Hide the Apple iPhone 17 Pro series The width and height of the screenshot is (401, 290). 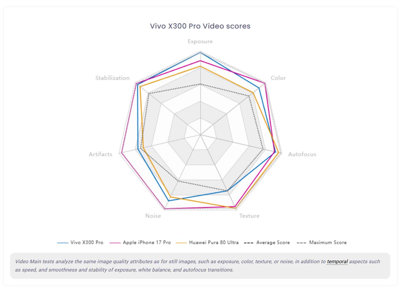(x=147, y=242)
